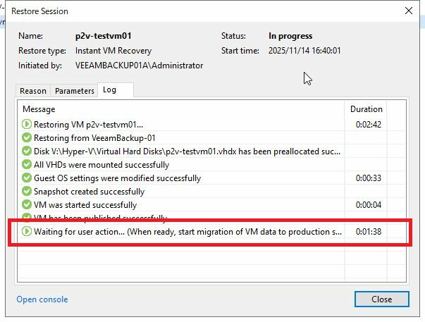Open console via the link

(42, 299)
